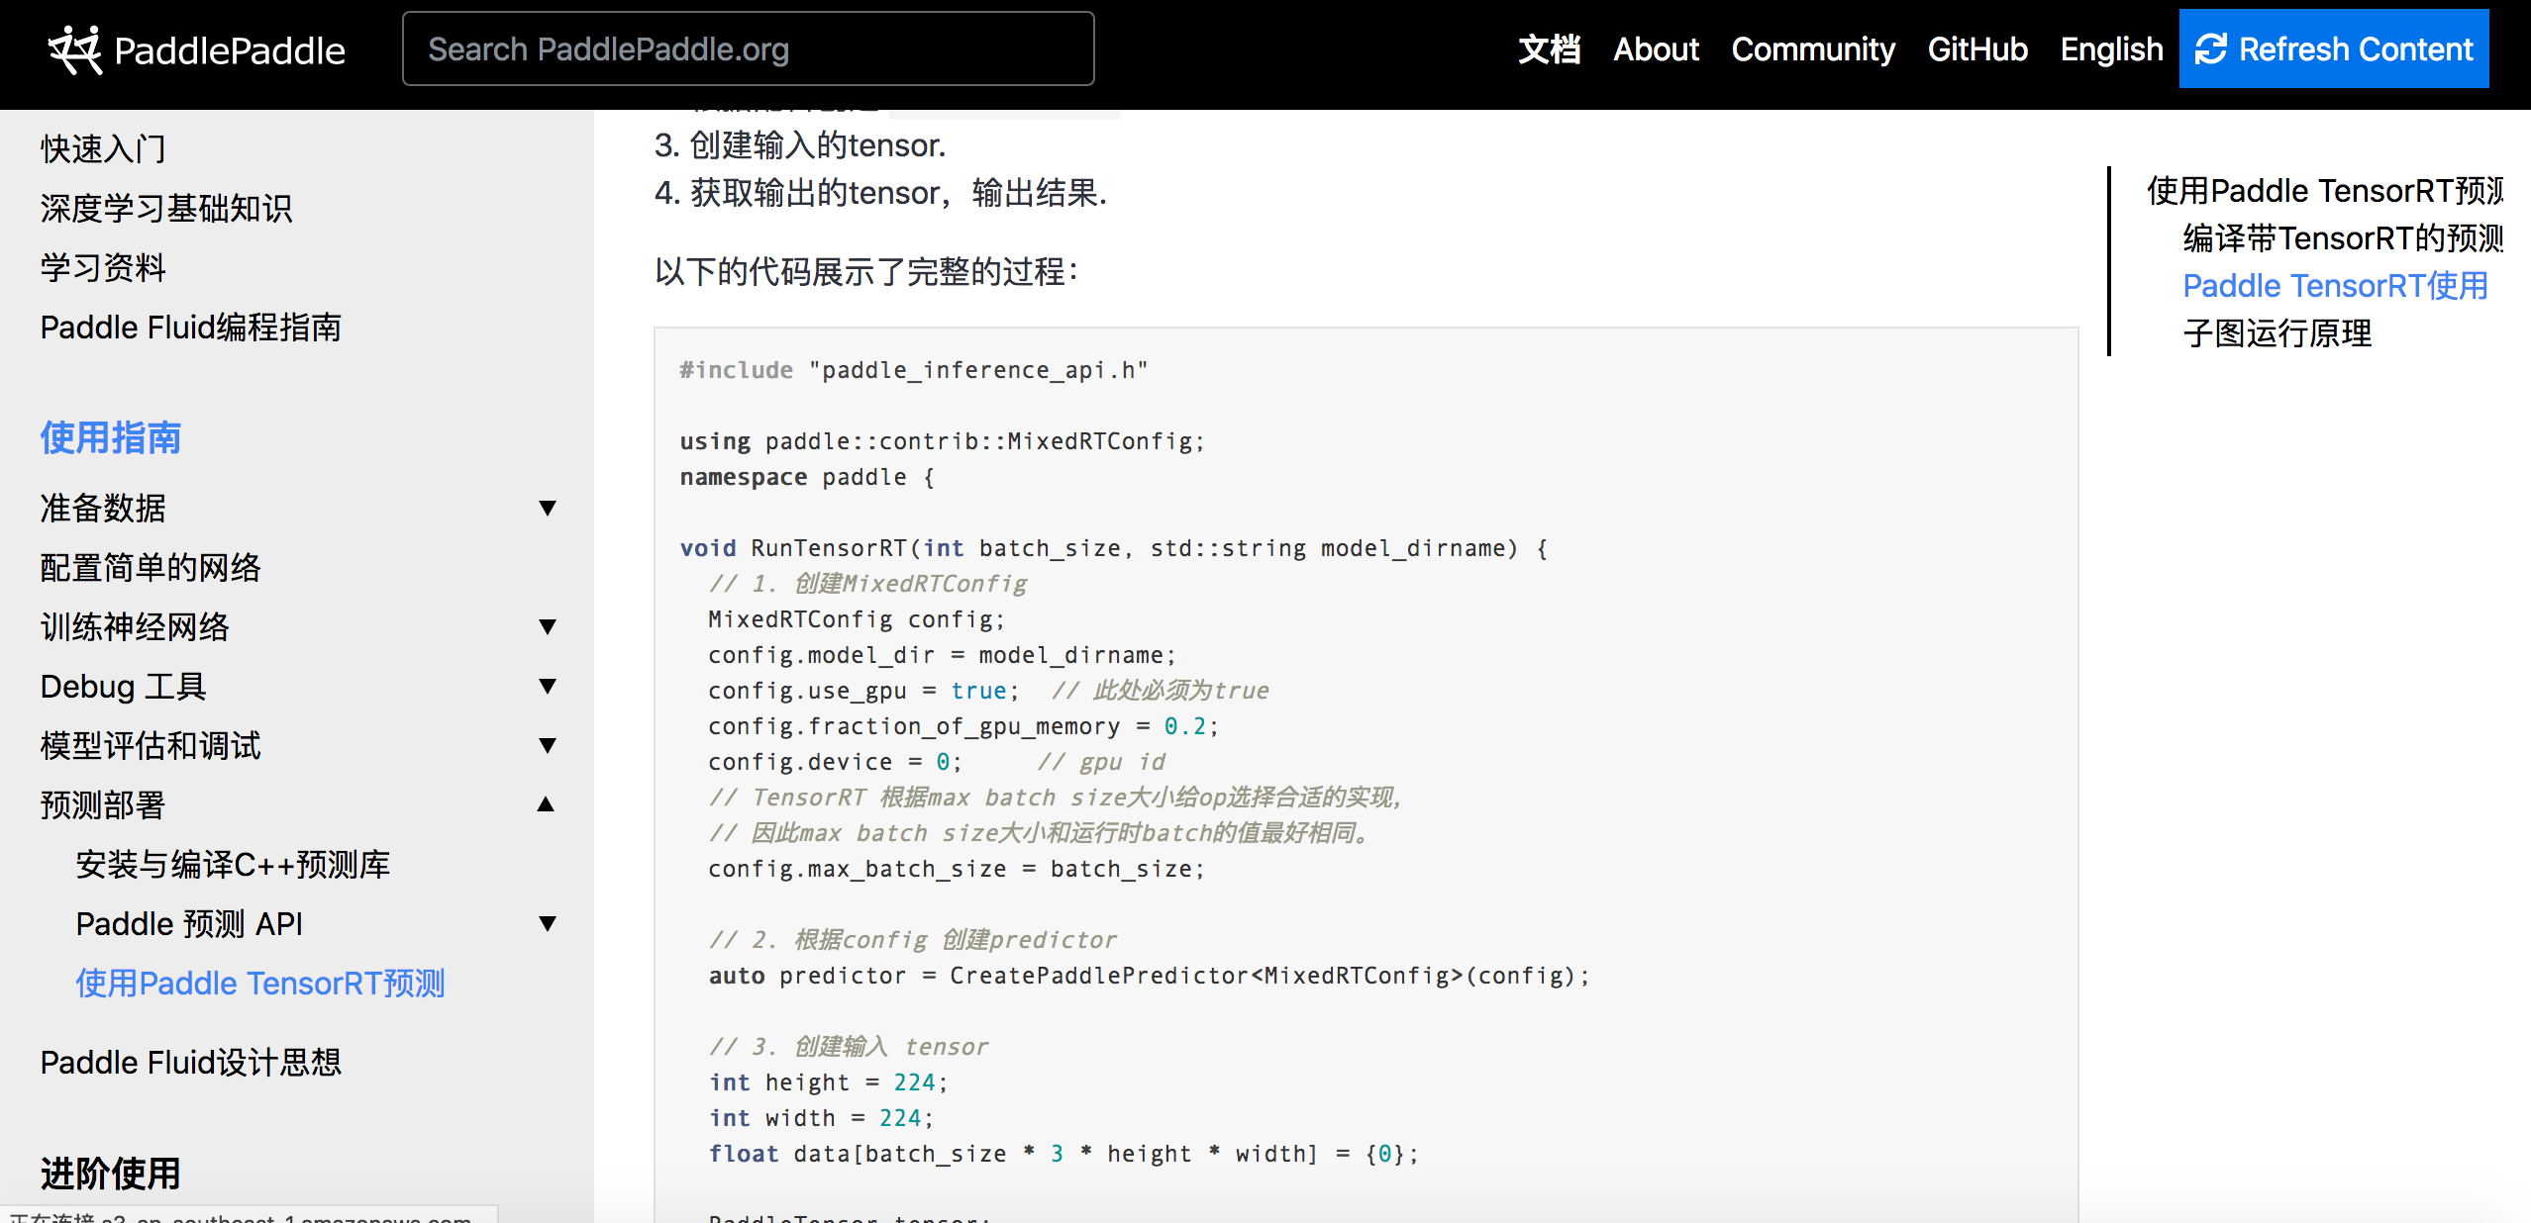Screen dimensions: 2531x1223
Task: Collapse the 预测部署 section arrow
Action: pos(546,804)
